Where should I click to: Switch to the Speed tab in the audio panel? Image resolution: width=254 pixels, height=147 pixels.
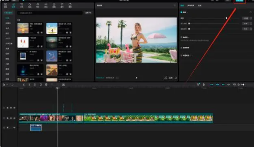(x=200, y=6)
